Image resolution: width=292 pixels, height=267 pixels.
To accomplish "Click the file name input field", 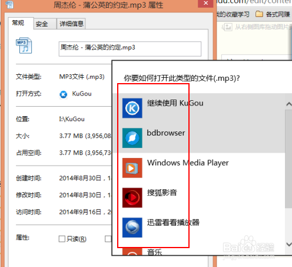I will [130, 49].
